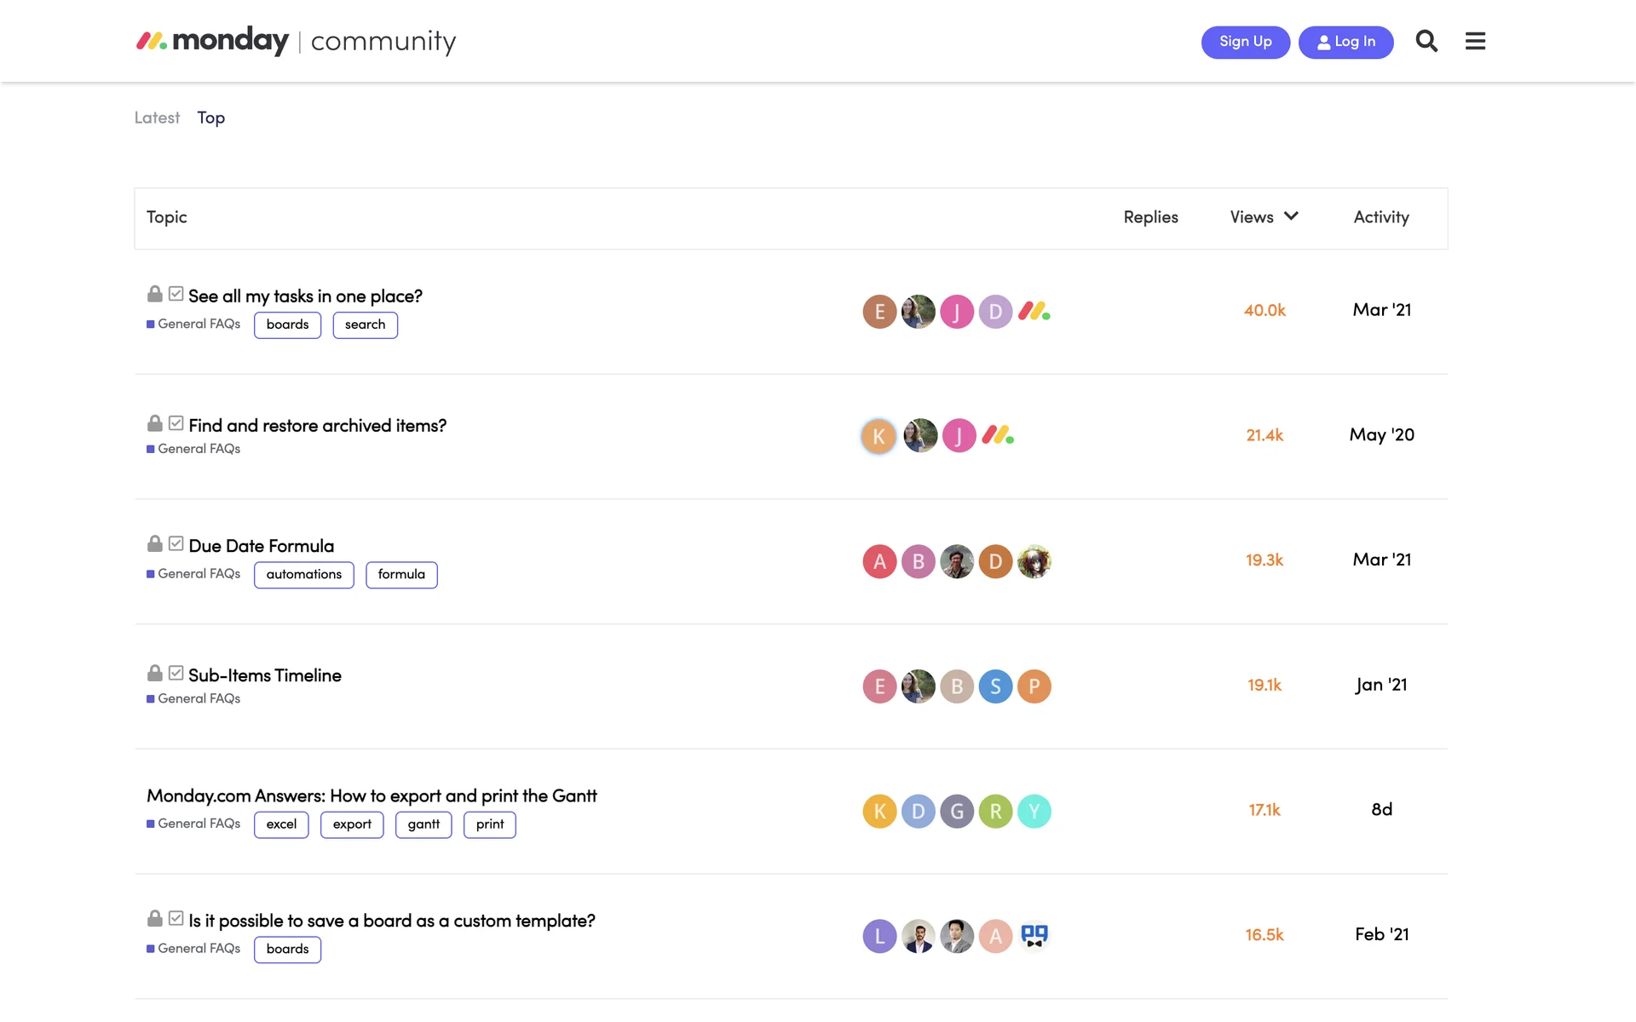Click solved checkbox icon beside 'Sub-Items Timeline'
The height and width of the screenshot is (1022, 1636).
(176, 673)
